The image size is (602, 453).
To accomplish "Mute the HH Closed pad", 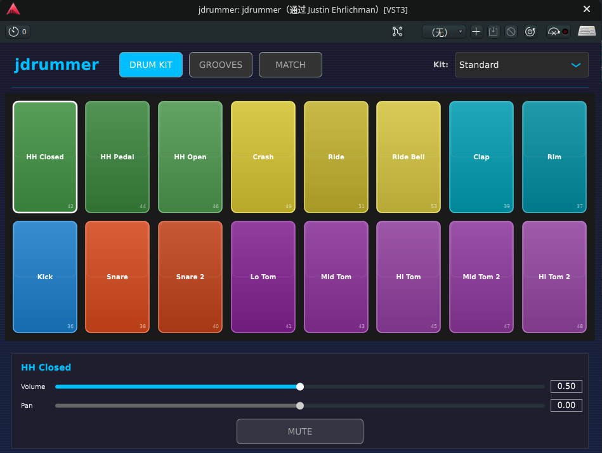I will click(300, 431).
